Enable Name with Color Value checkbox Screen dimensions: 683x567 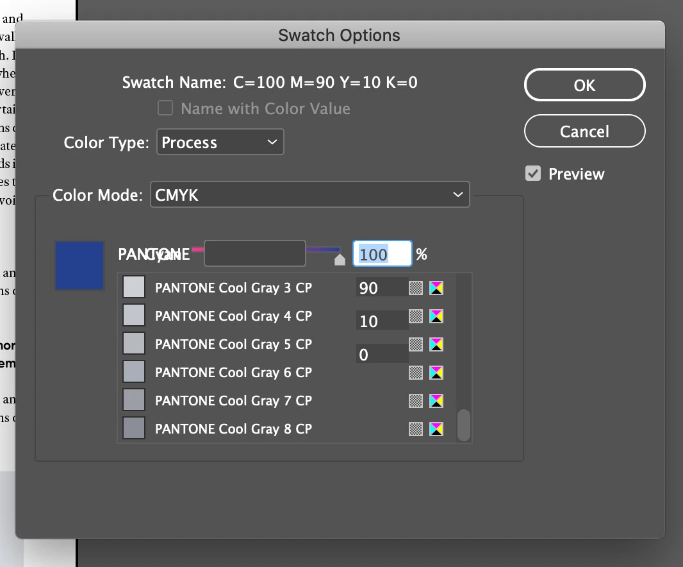(165, 108)
